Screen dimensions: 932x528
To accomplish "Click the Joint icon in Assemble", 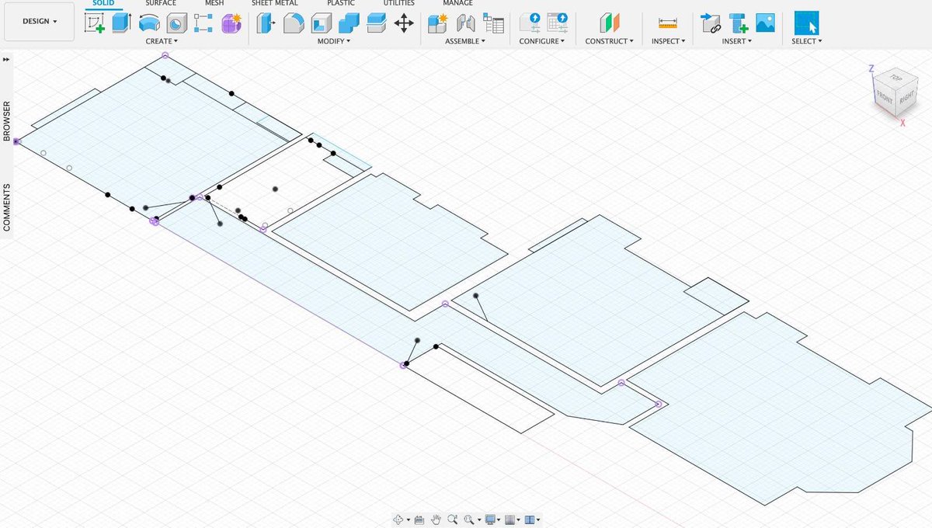I will pos(465,23).
